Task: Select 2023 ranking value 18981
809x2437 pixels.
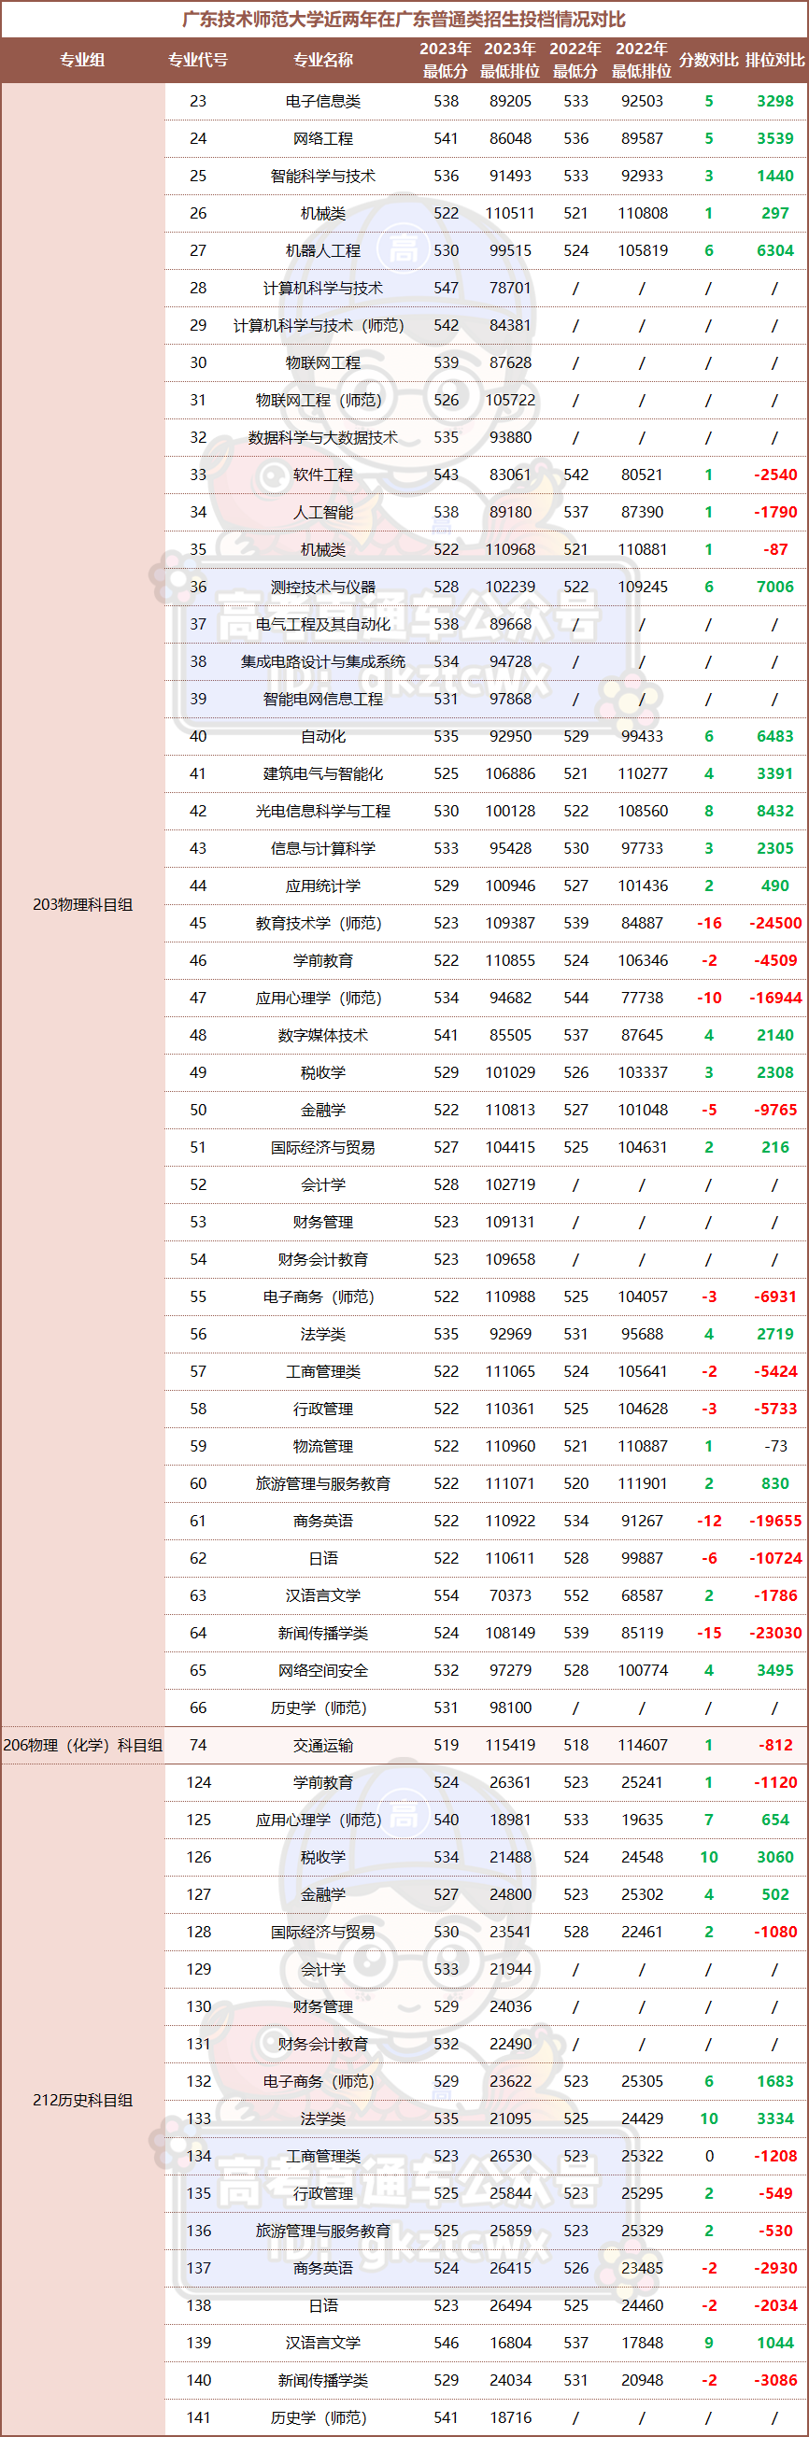Action: tap(510, 1820)
